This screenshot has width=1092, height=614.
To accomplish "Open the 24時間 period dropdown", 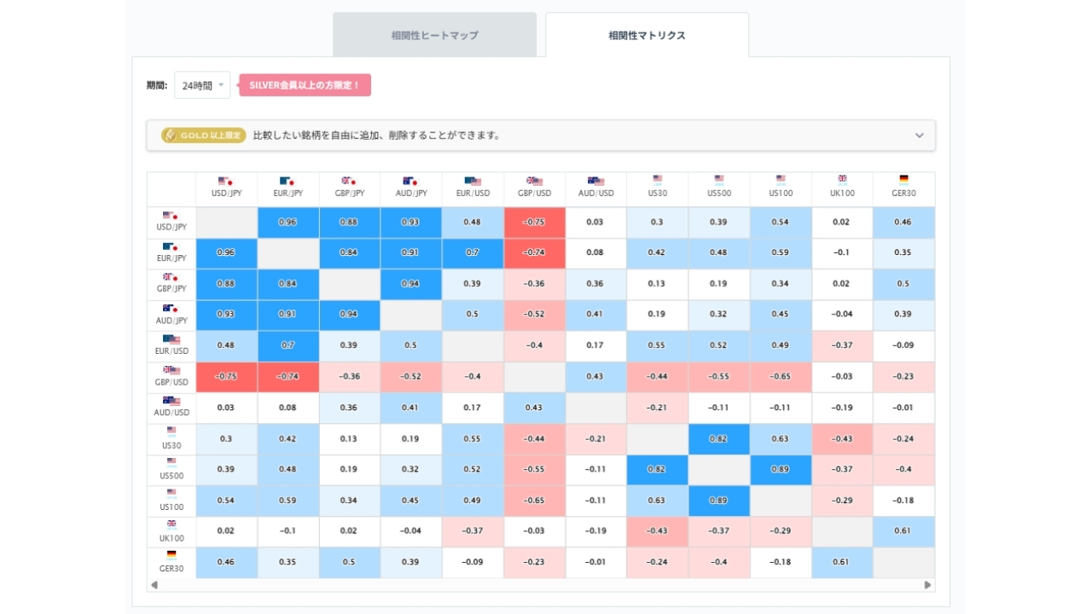I will coord(202,85).
